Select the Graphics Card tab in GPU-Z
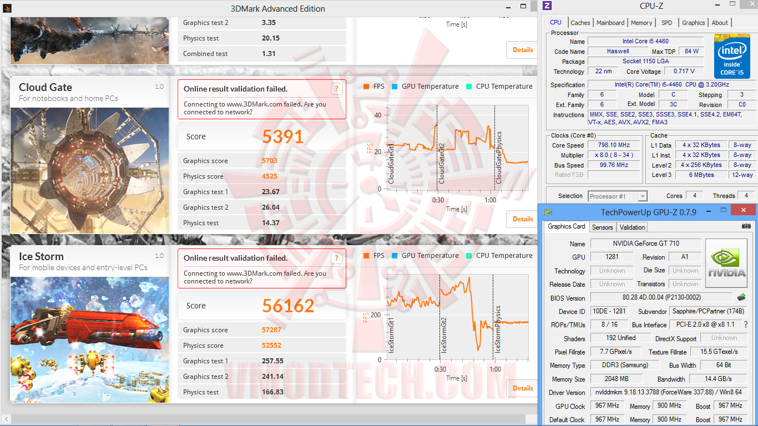758x426 pixels. [567, 226]
